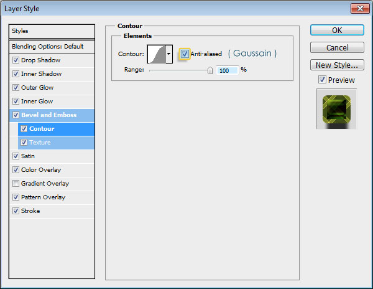Click the Range percentage input field

[x=227, y=70]
